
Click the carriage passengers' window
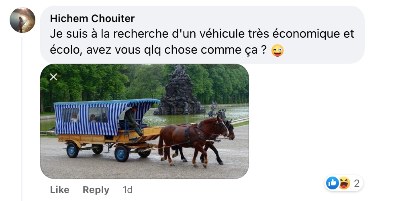point(98,115)
